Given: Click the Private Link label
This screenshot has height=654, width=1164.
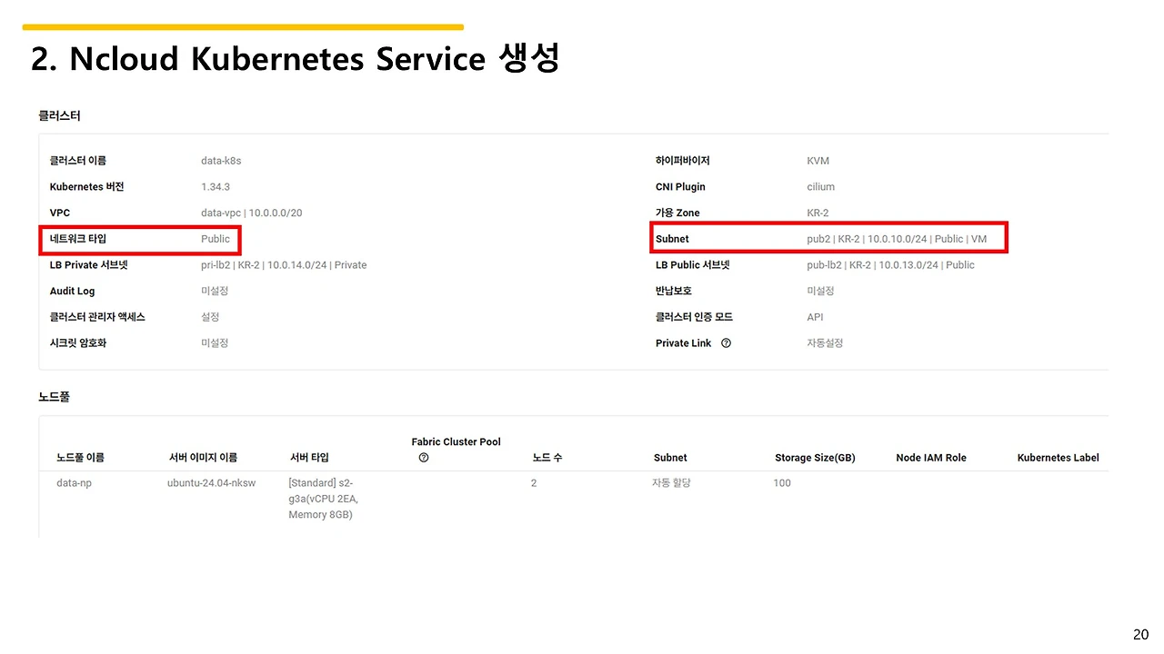Looking at the screenshot, I should pos(684,343).
